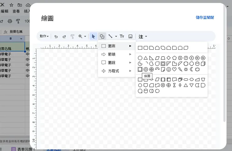Insert the lightning bolt shape
This screenshot has width=232, height=151.
(x=180, y=69)
